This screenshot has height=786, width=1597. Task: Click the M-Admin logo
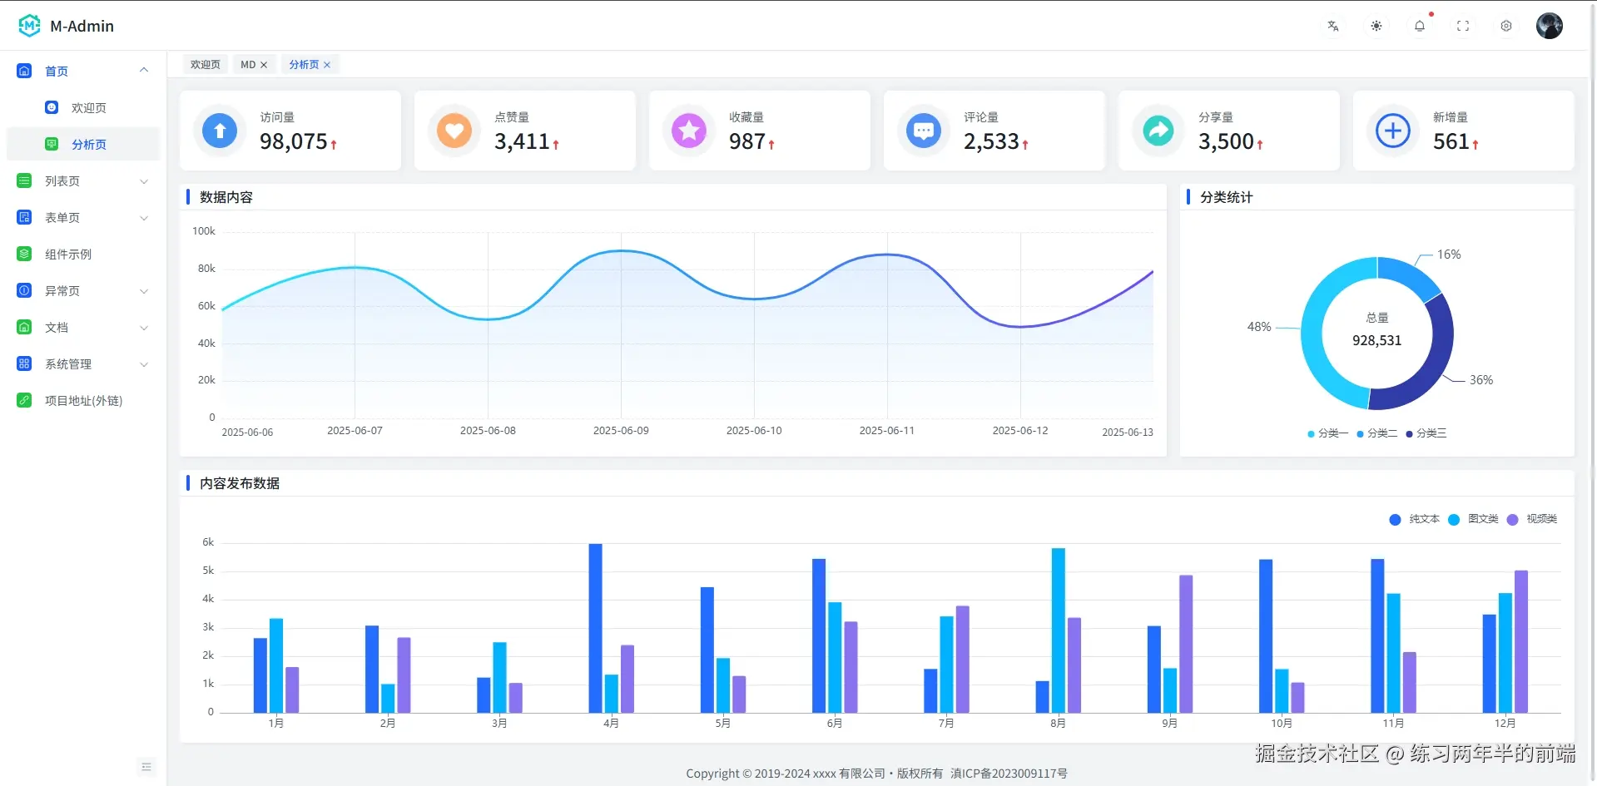pos(30,26)
